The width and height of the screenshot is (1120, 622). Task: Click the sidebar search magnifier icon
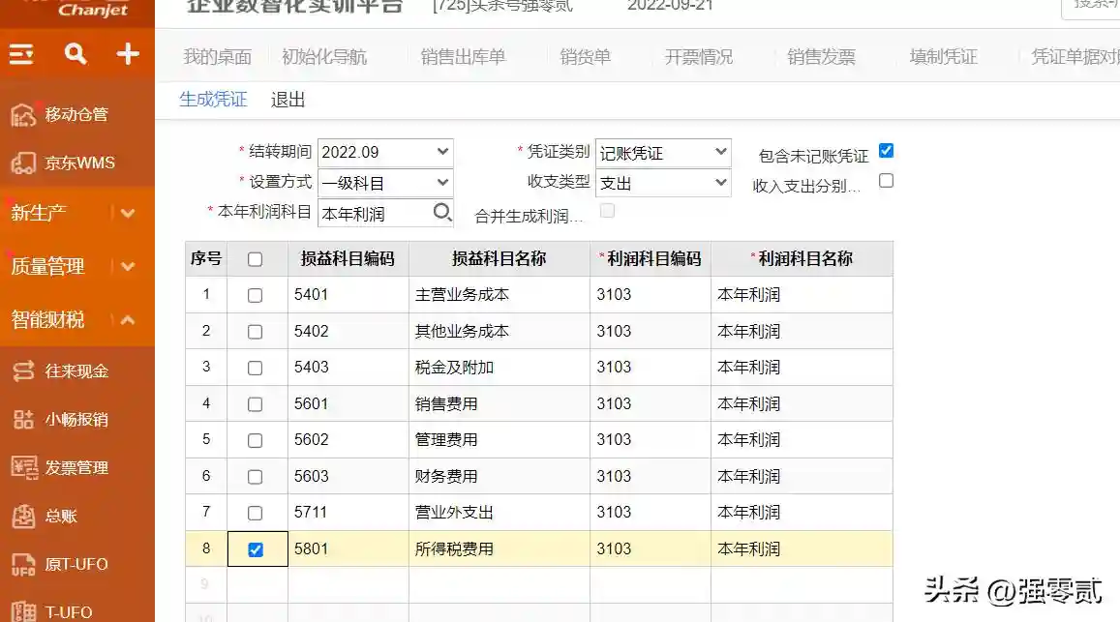point(76,54)
